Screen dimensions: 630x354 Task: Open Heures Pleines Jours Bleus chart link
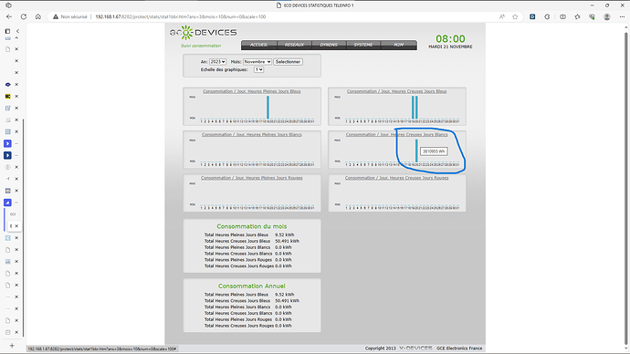[251, 91]
